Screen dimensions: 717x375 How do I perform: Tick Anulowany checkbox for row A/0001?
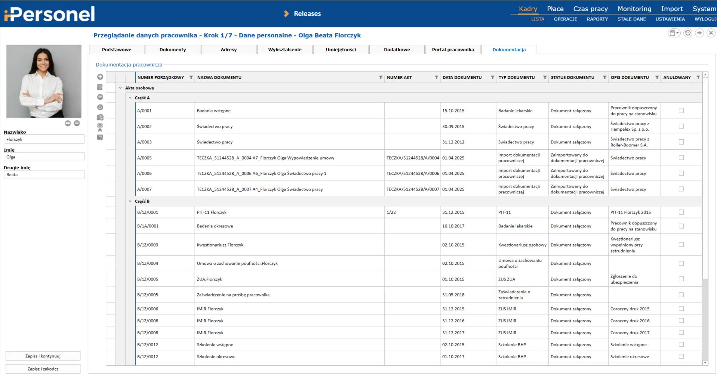681,111
